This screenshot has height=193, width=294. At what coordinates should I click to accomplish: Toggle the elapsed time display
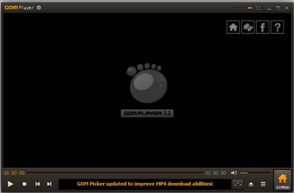[14, 173]
